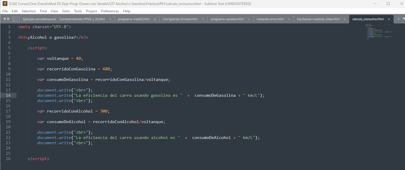Click the "var voltanque = 40;" line
This screenshot has width=405, height=170.
[x=60, y=58]
